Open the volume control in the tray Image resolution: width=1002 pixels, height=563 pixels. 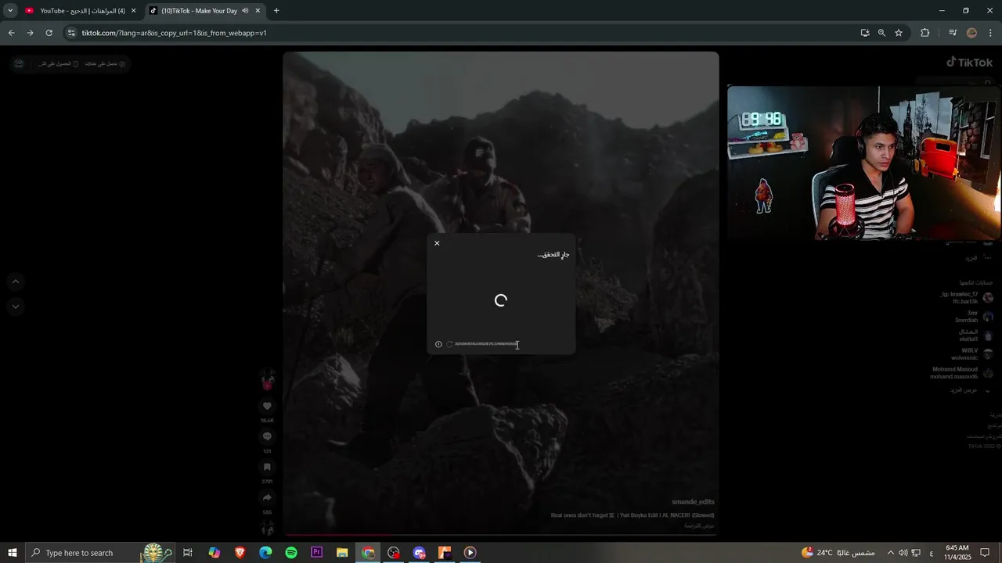(x=903, y=553)
